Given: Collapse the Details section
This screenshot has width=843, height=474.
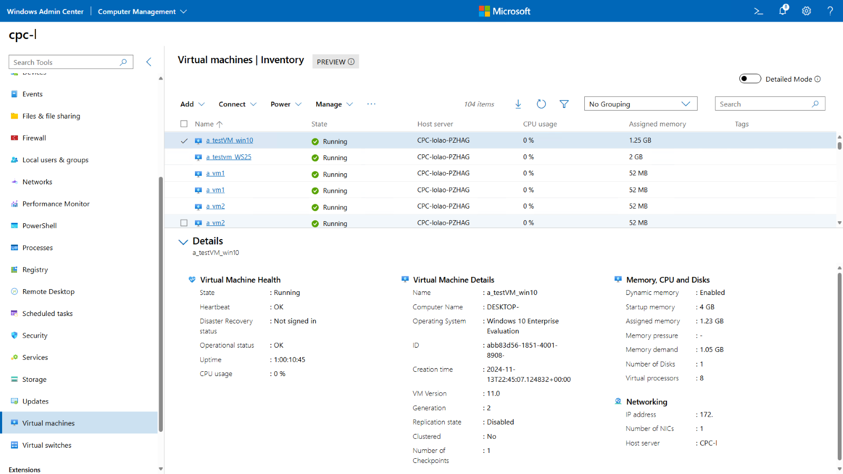Looking at the screenshot, I should pyautogui.click(x=183, y=242).
